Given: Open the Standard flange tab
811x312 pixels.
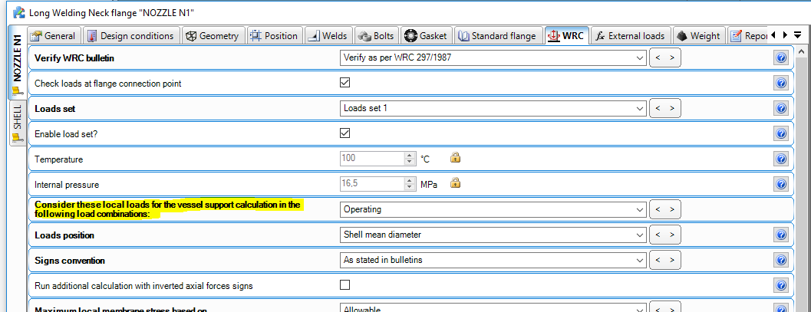Looking at the screenshot, I should [499, 35].
